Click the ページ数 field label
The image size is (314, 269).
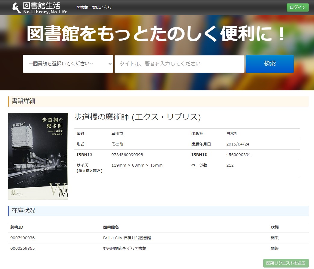pyautogui.click(x=199, y=165)
